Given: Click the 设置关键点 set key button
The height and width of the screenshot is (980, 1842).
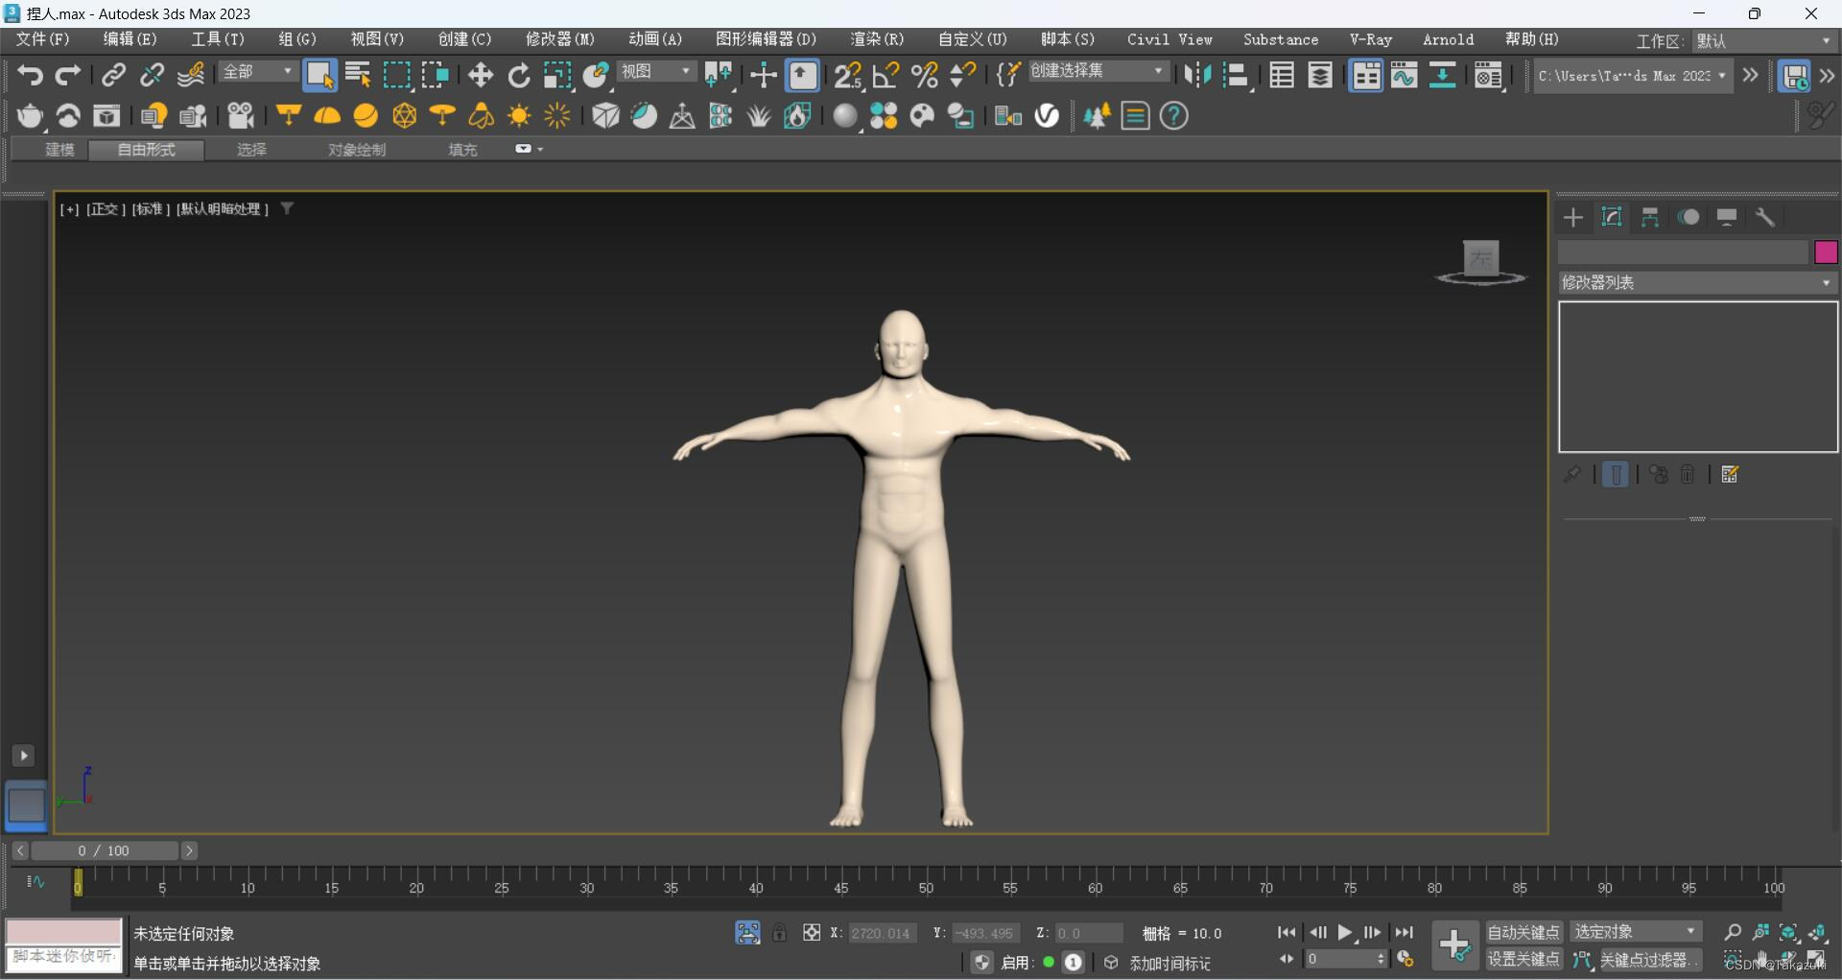Looking at the screenshot, I should (1523, 959).
